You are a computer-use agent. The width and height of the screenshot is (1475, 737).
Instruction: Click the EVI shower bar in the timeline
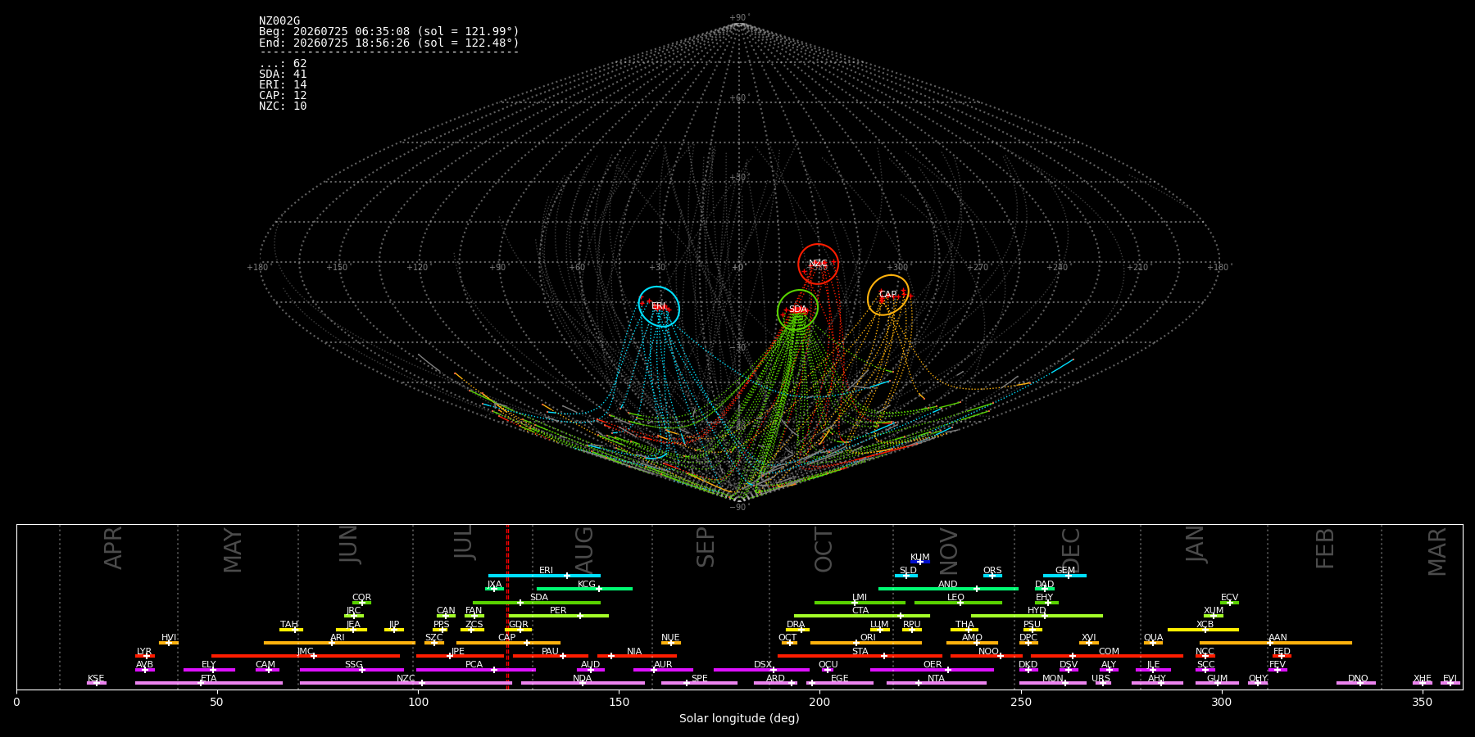(1450, 683)
